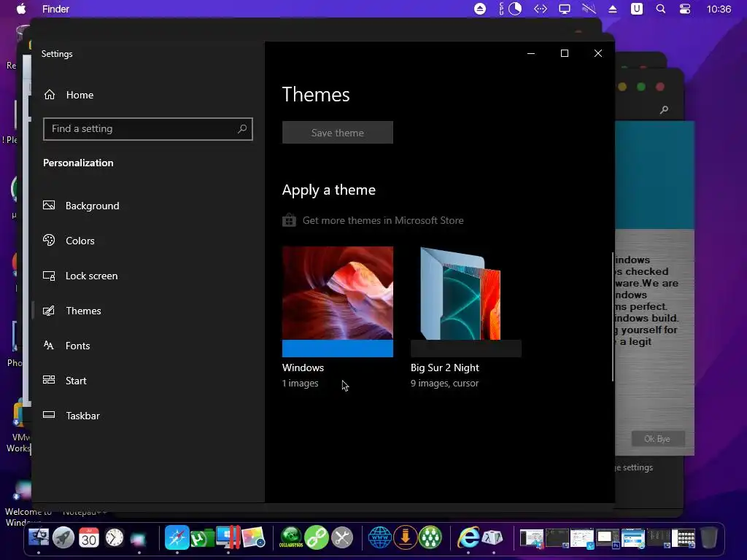
Task: Click the Save theme button
Action: 337,133
